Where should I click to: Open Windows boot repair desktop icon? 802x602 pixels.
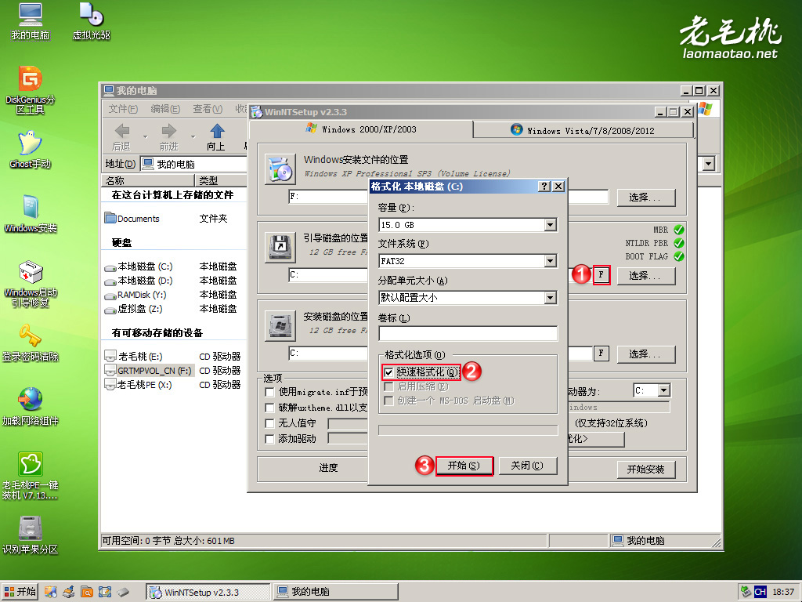[x=31, y=284]
